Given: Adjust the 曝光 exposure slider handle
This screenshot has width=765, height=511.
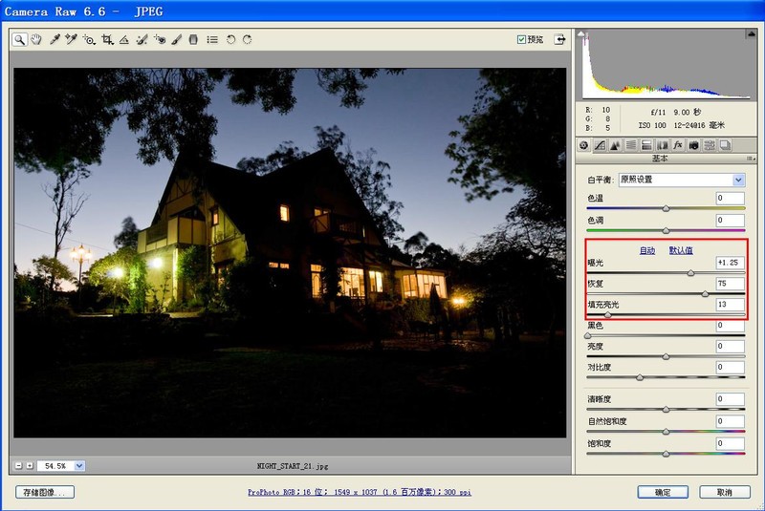Looking at the screenshot, I should [690, 273].
